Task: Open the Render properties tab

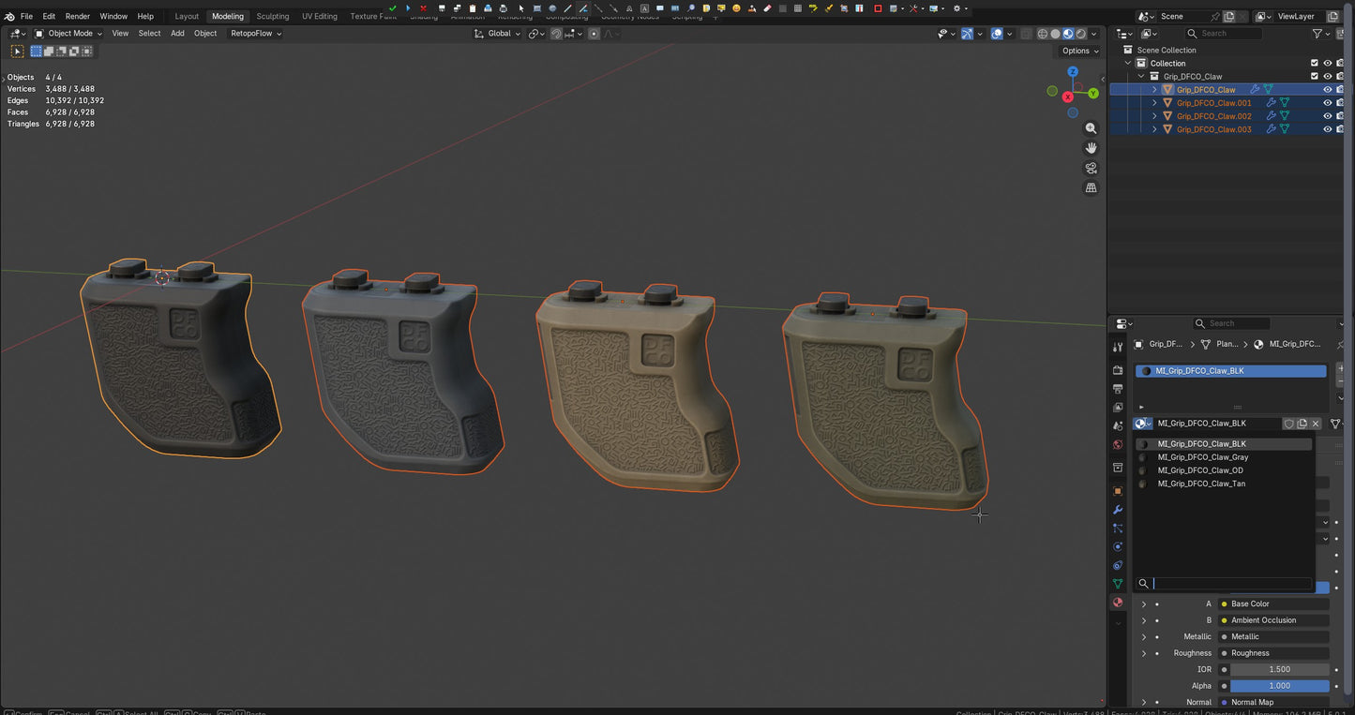Action: tap(1118, 370)
